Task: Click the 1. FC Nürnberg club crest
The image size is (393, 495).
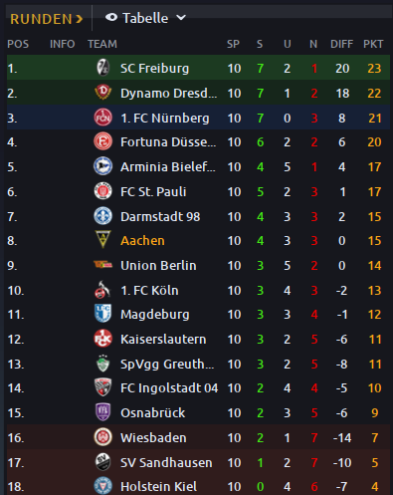Action: click(102, 118)
